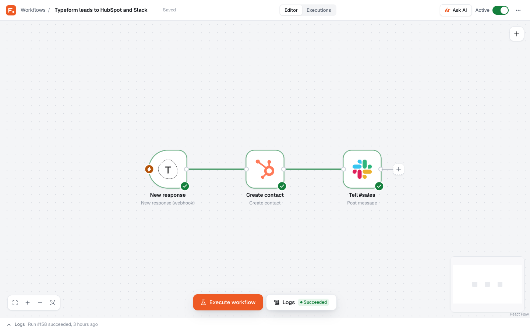
Task: Open the Ask AI assistant
Action: click(x=456, y=10)
